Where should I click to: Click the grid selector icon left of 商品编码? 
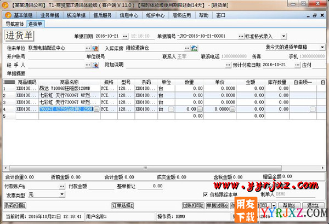[x=9, y=82]
